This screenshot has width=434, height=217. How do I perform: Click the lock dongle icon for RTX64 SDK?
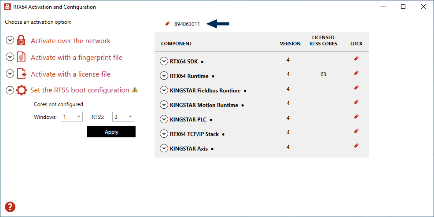click(357, 59)
